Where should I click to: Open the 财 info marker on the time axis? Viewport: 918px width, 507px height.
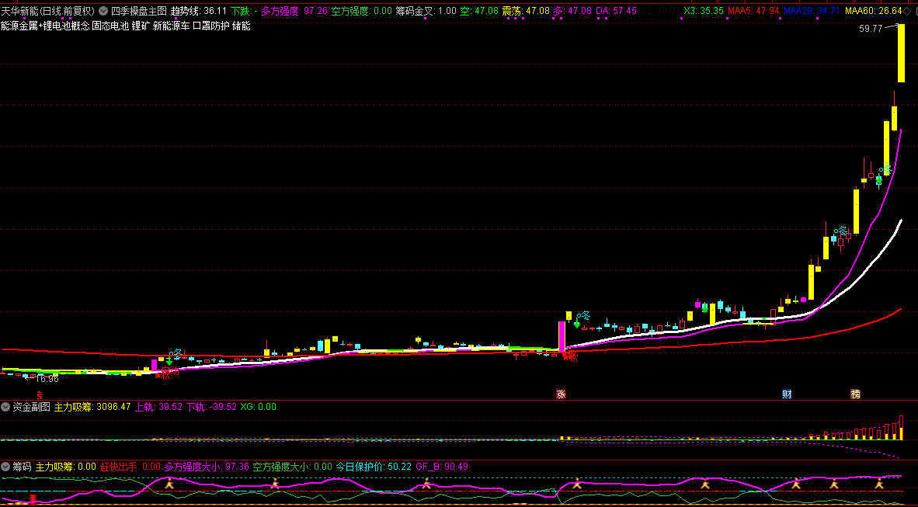pos(788,394)
